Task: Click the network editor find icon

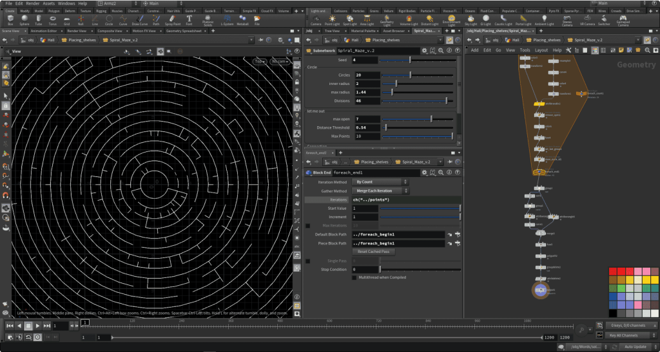Action: pos(647,50)
